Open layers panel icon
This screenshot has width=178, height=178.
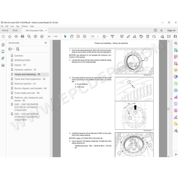[3, 65]
